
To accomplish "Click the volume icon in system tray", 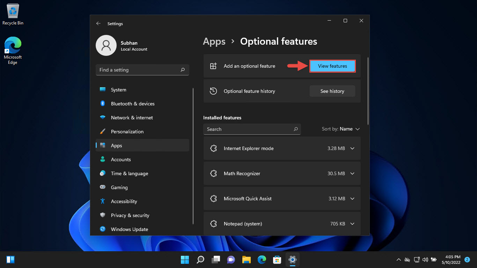I will click(425, 260).
